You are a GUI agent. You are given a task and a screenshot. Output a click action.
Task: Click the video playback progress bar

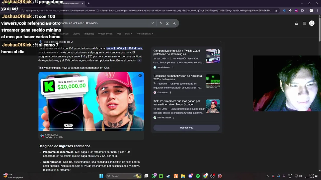[x=91, y=128]
